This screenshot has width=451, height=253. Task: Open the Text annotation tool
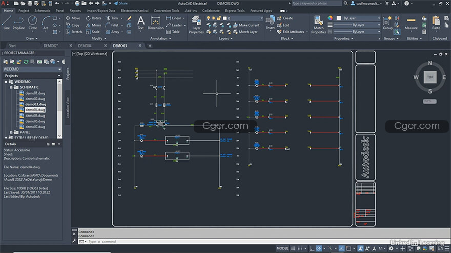pyautogui.click(x=140, y=23)
